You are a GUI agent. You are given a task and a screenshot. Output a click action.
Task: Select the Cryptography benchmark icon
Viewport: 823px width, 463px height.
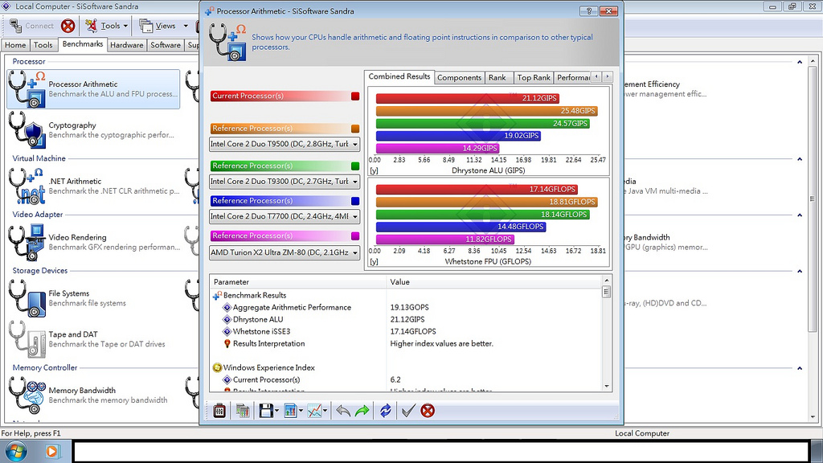tap(27, 130)
